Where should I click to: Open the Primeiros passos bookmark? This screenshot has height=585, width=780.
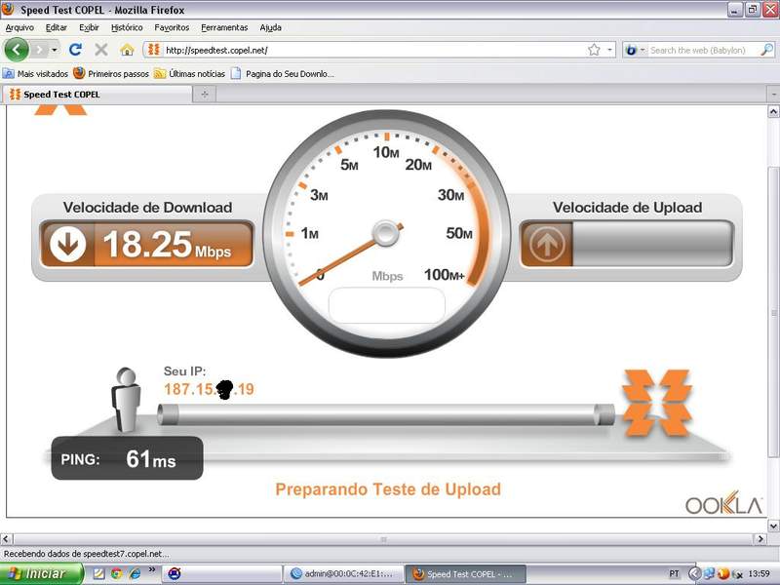pos(111,74)
